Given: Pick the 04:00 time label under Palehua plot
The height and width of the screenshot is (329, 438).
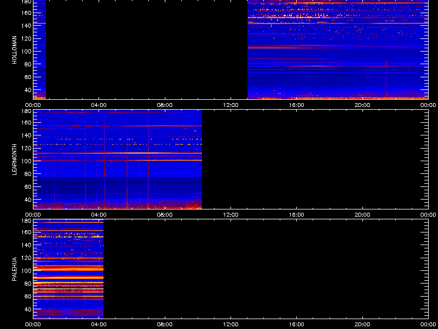Looking at the screenshot, I should pos(99,325).
